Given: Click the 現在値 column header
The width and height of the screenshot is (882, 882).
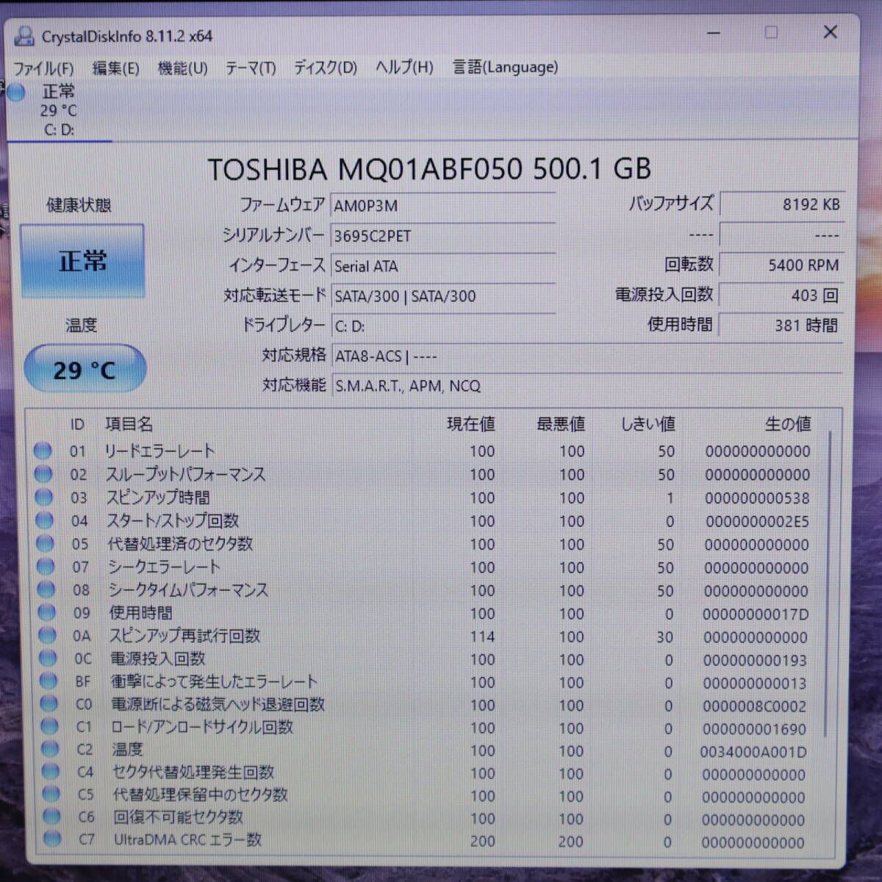Looking at the screenshot, I should (x=471, y=424).
